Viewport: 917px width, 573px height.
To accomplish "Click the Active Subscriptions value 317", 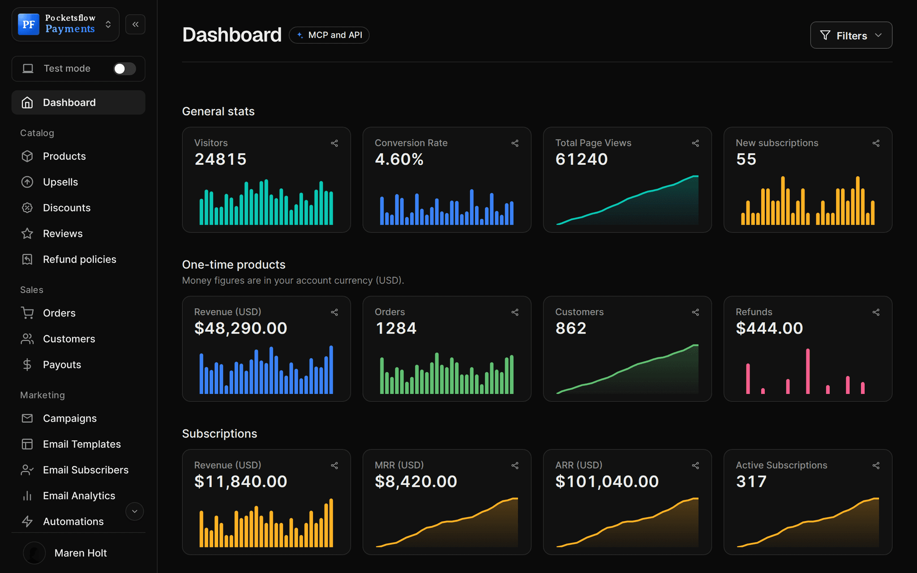I will point(751,482).
